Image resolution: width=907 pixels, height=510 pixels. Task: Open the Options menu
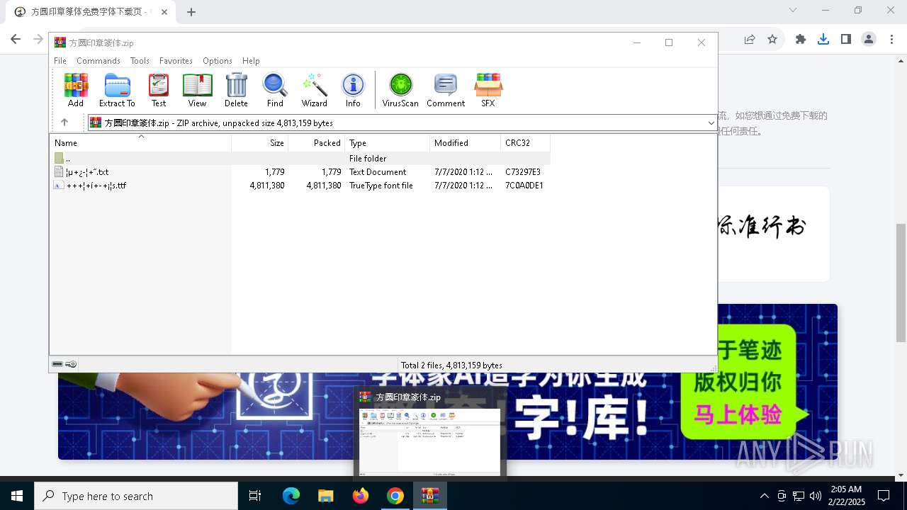218,61
